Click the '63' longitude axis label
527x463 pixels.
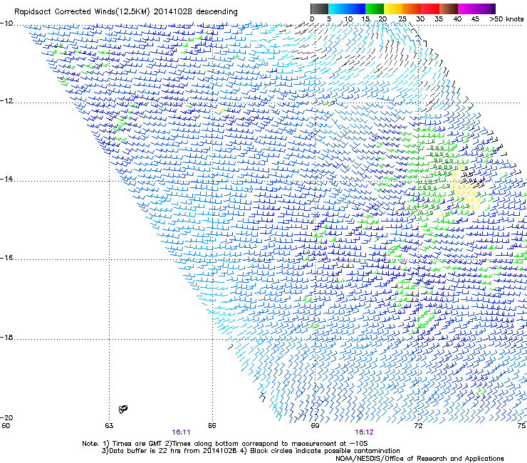(x=109, y=426)
